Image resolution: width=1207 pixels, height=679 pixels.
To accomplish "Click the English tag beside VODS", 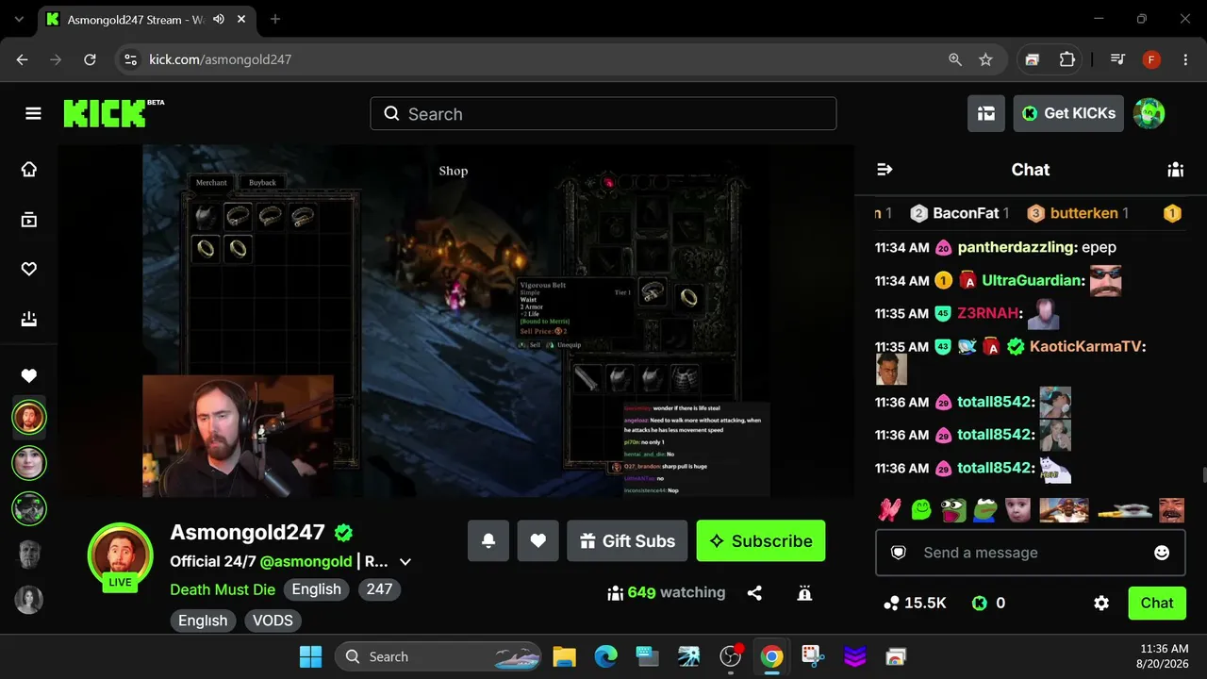I will (x=203, y=621).
